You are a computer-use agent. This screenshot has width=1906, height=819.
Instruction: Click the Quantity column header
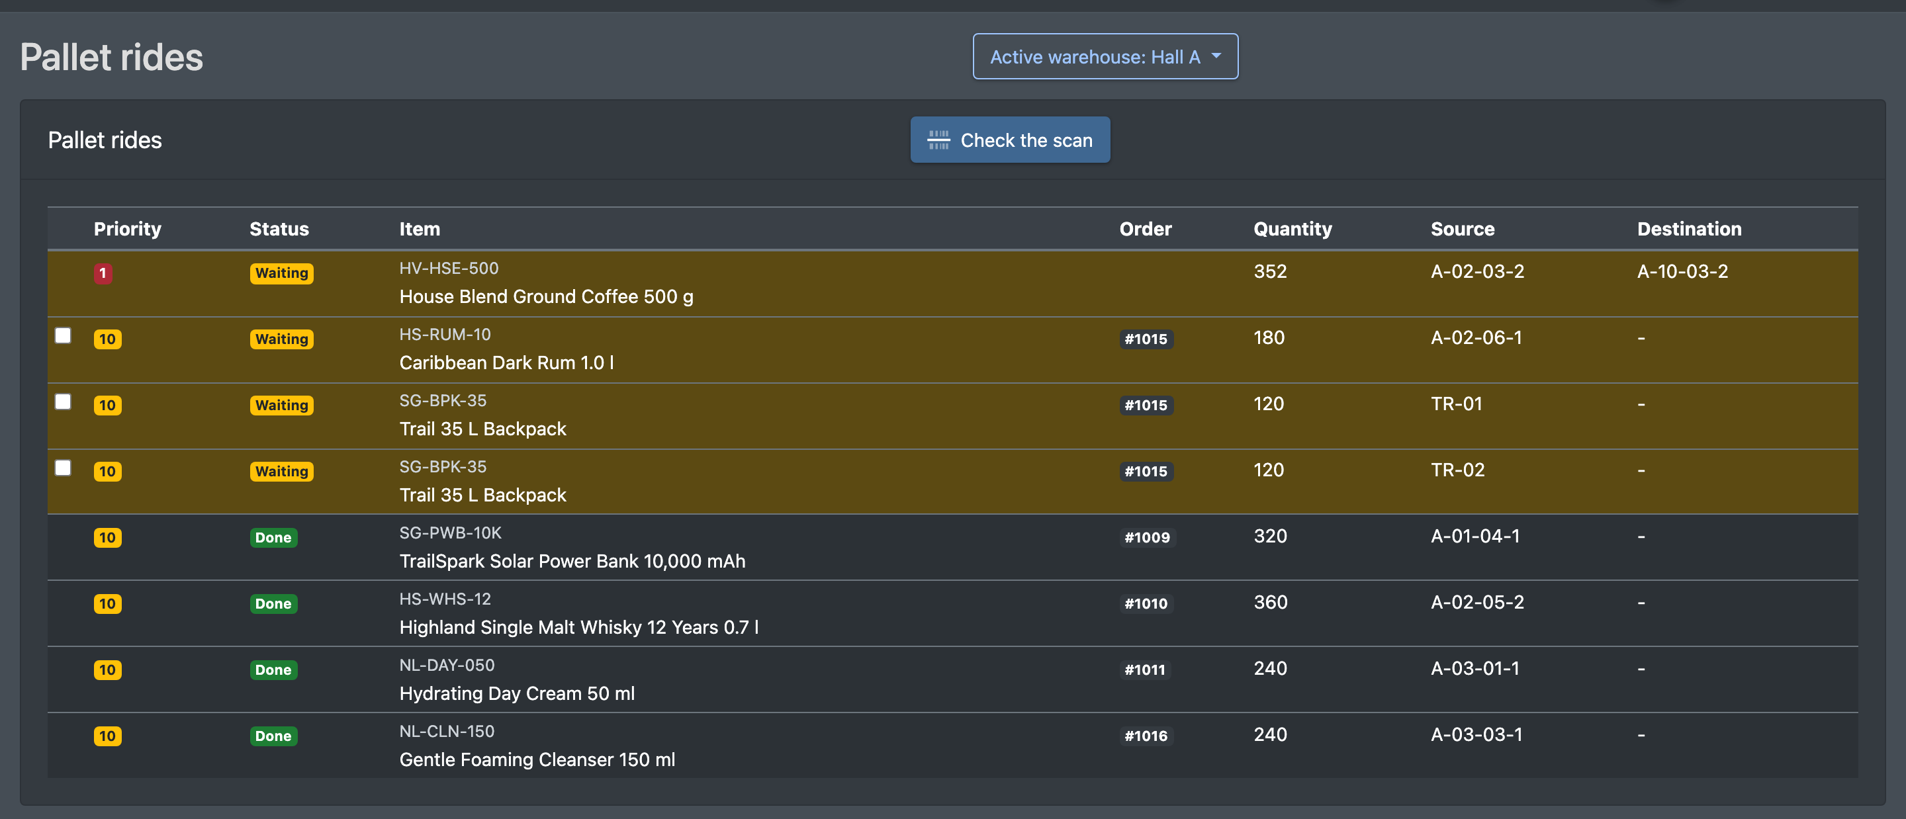point(1293,229)
